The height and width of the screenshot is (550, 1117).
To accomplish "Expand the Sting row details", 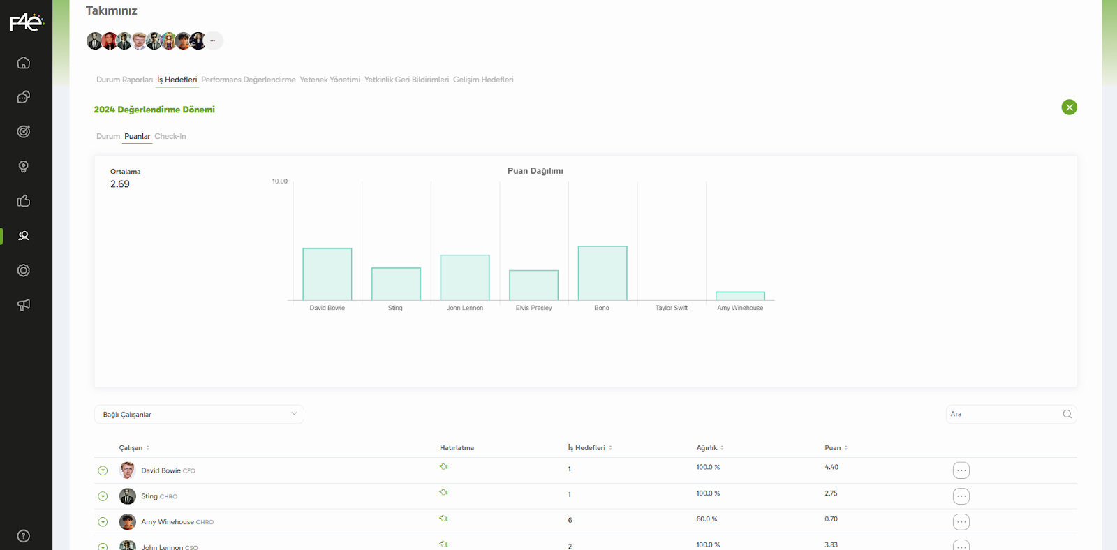I will click(x=103, y=496).
